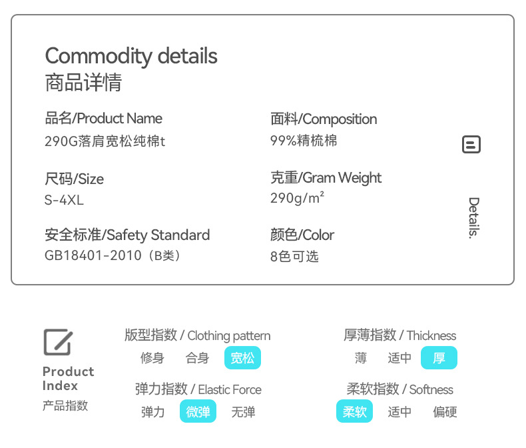Click the vertical Details. label
The image size is (526, 448).
point(473,217)
